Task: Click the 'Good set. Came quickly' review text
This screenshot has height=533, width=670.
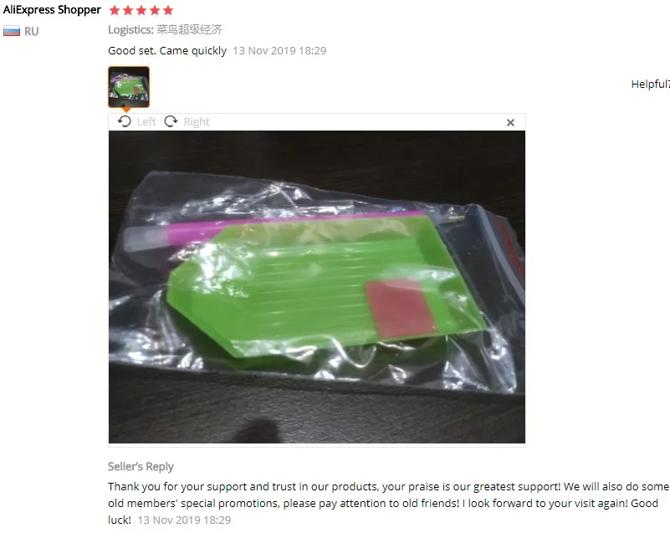Action: pyautogui.click(x=167, y=50)
